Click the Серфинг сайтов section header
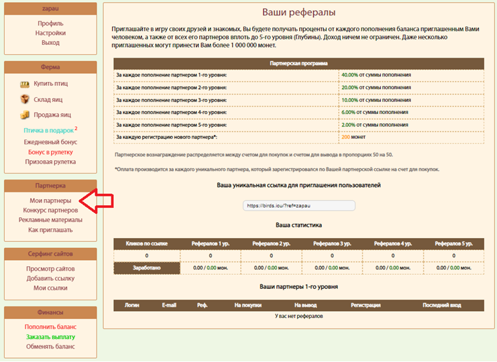Viewport: 497px width, 362px height. pyautogui.click(x=50, y=254)
